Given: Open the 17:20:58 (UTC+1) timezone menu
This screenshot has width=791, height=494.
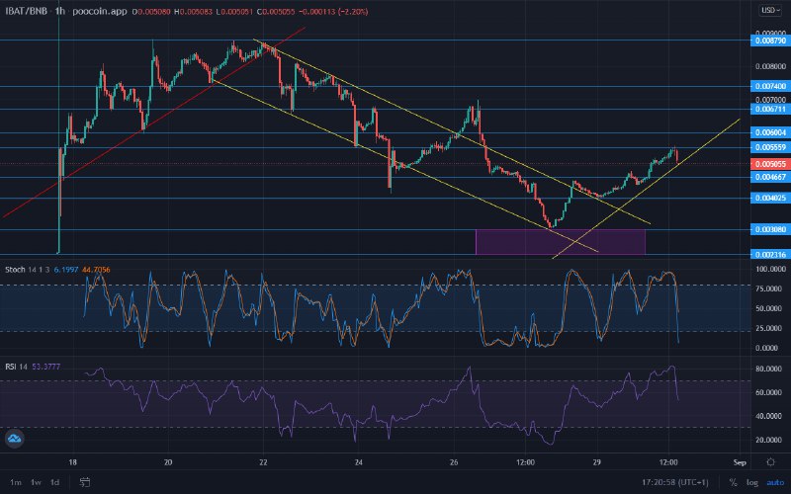Looking at the screenshot, I should (675, 482).
